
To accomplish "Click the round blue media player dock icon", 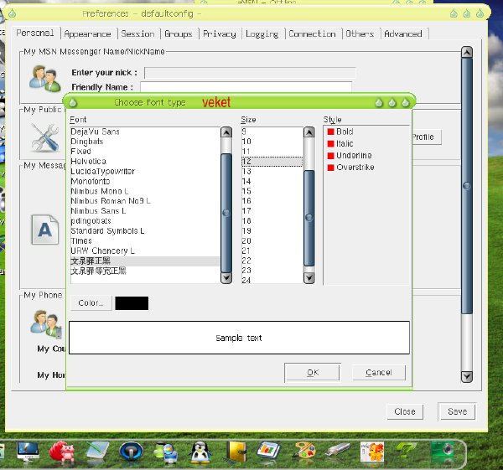I will pos(131,452).
